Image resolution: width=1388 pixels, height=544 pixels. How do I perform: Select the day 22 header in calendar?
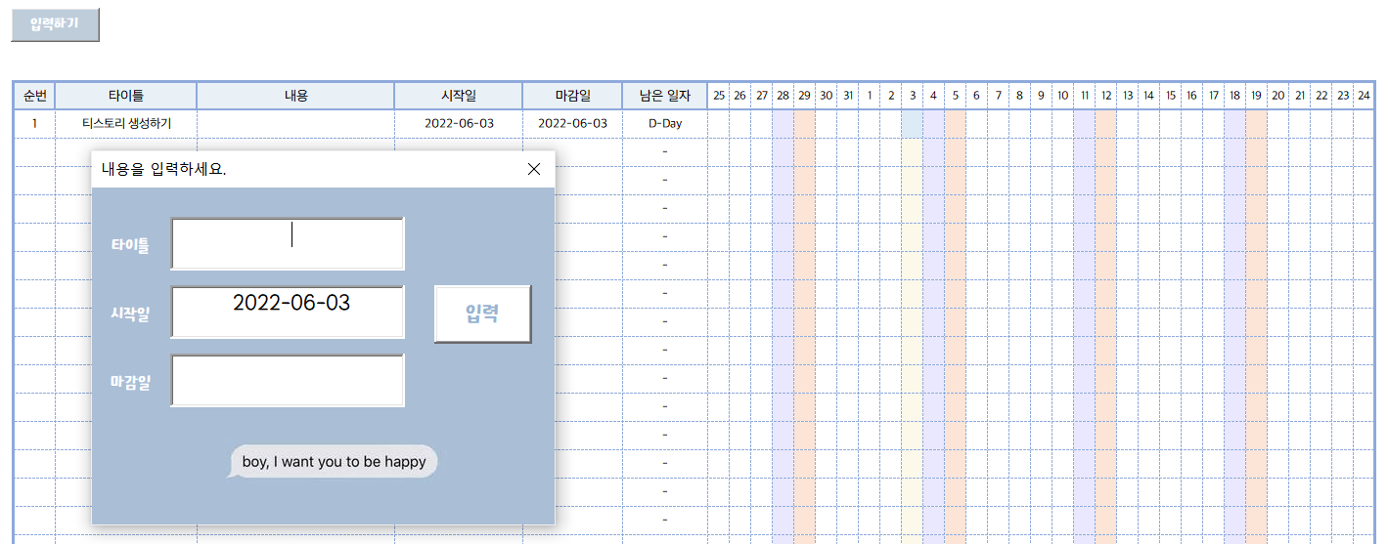1321,96
